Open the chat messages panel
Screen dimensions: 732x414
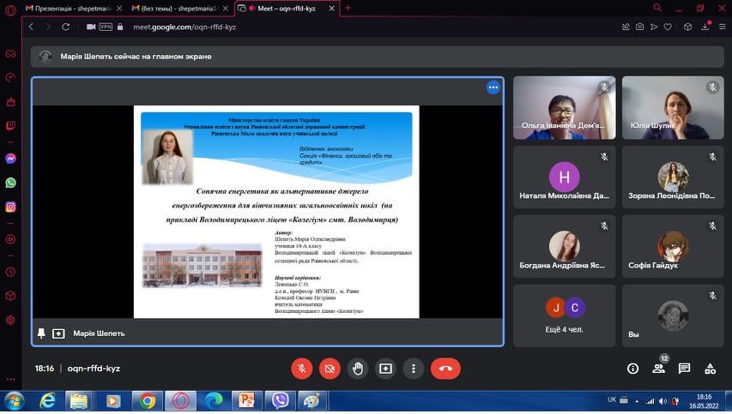point(684,369)
